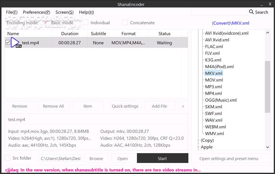Select FLAC.xml preset

[214, 47]
